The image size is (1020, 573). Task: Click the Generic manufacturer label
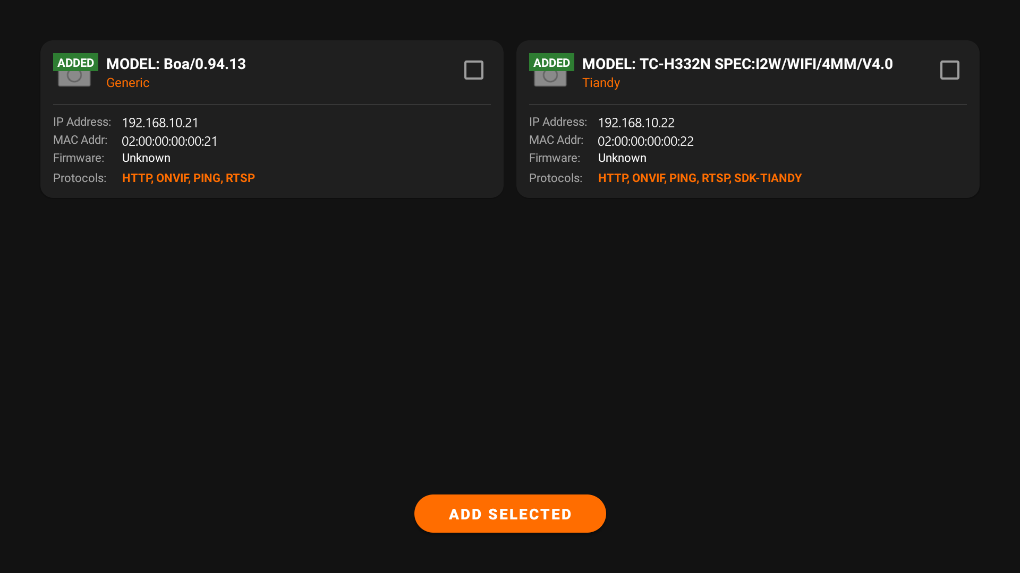click(x=128, y=83)
